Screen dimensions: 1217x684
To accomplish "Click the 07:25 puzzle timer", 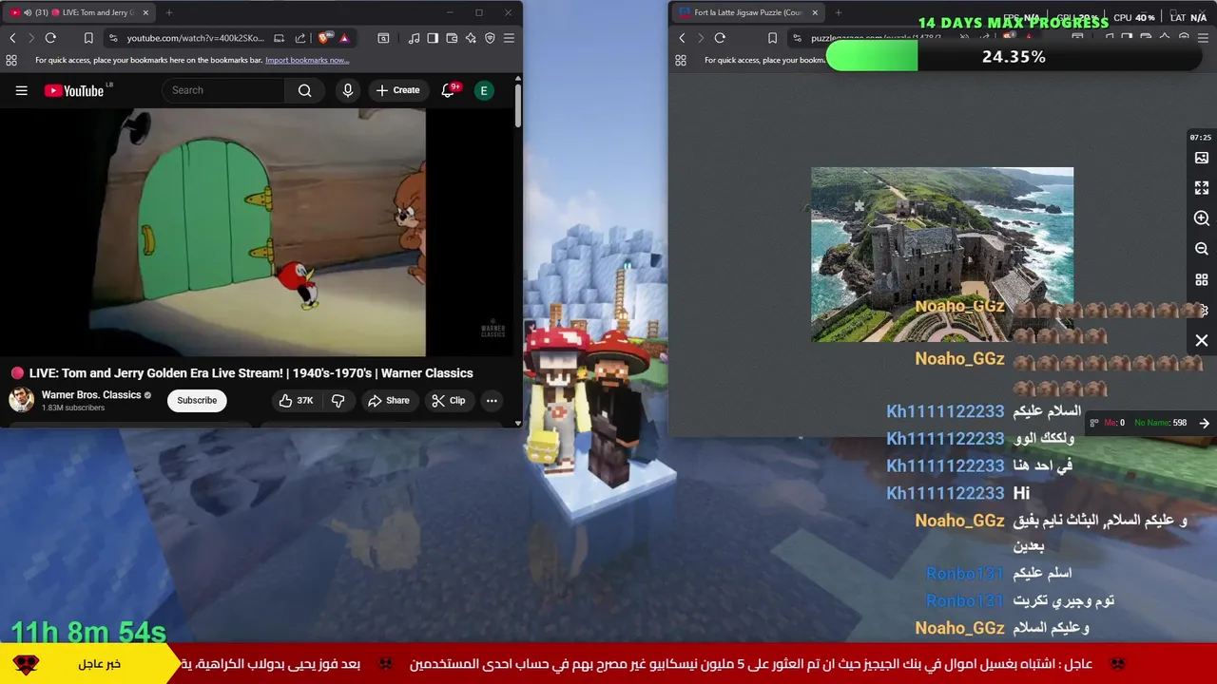I will 1201,138.
